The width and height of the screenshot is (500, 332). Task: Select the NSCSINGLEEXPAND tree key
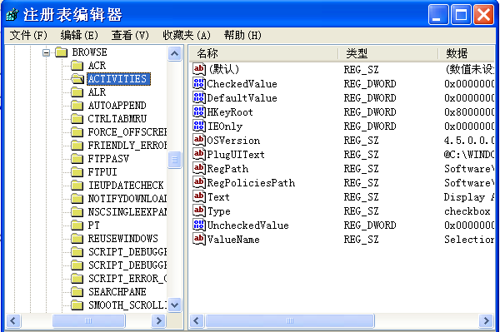coord(127,212)
